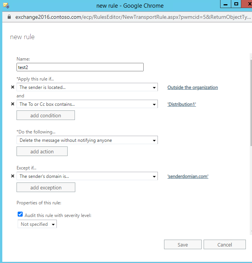Screen dimensions: 252x263
Task: Open the 'Outside the organization' link
Action: coord(192,87)
